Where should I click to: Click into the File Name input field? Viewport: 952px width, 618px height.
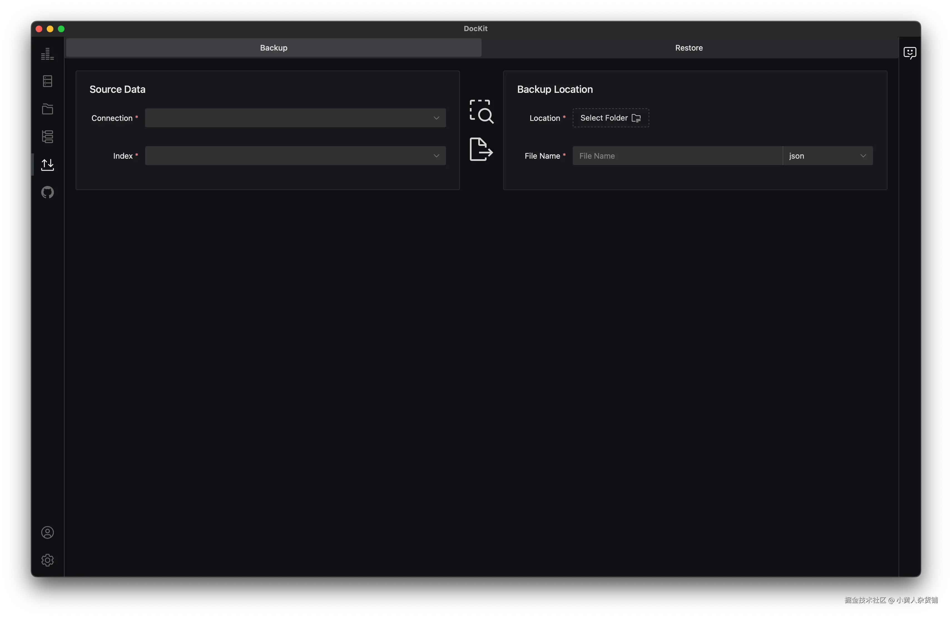tap(677, 156)
